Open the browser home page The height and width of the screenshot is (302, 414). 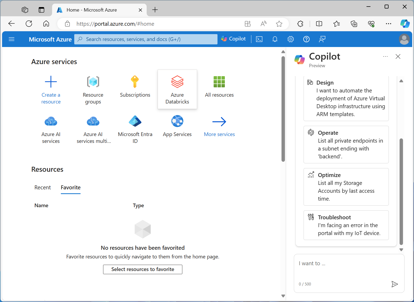[x=46, y=24]
